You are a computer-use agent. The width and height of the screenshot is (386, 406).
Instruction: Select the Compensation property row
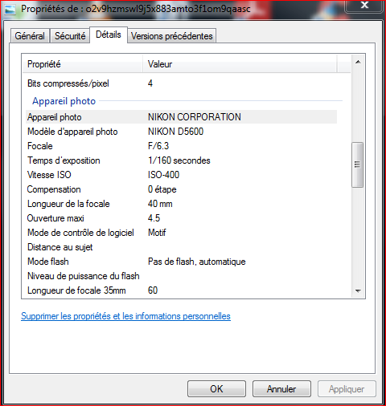(x=182, y=189)
